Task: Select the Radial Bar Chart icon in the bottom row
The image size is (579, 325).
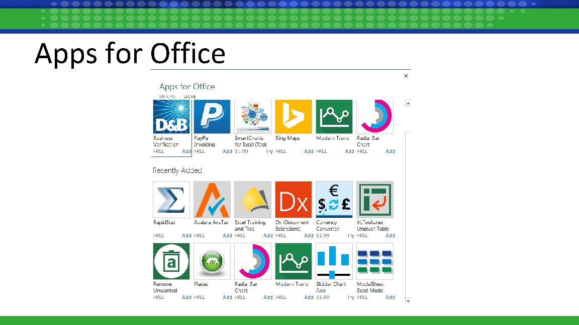Action: [x=253, y=261]
